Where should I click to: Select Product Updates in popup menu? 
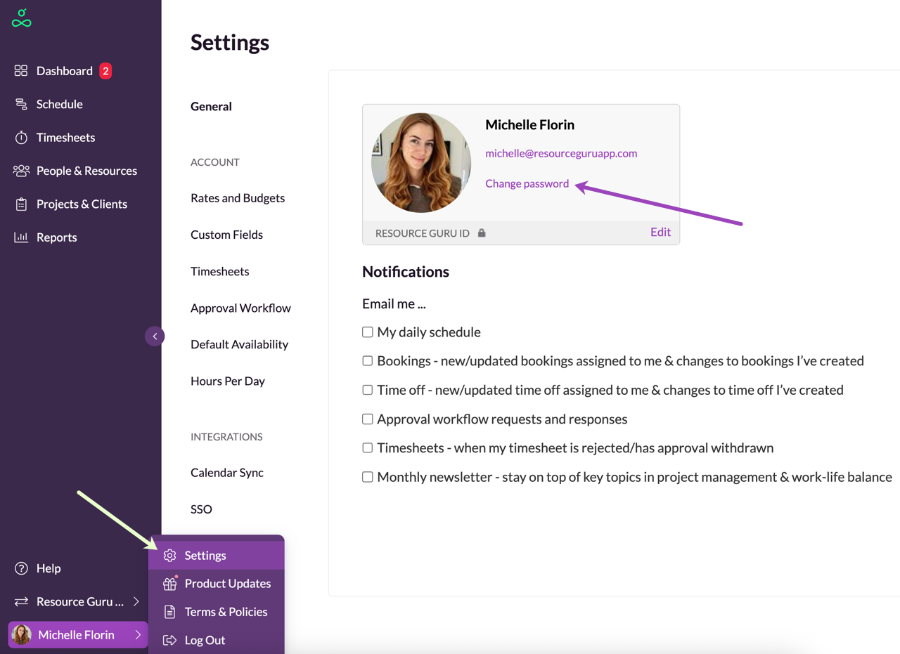217,584
